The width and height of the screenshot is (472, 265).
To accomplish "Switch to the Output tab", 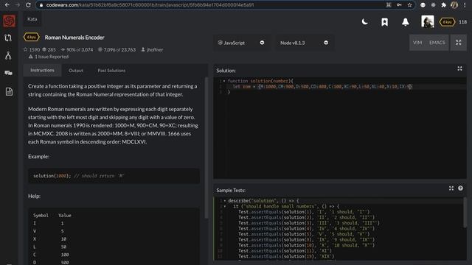I will point(75,71).
